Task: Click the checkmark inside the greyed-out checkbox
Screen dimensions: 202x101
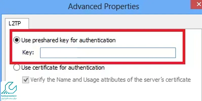Action: pyautogui.click(x=26, y=80)
